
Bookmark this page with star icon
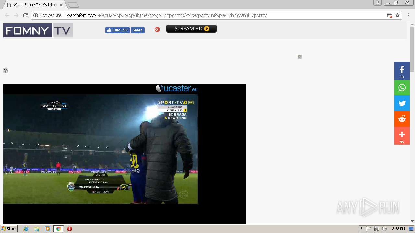point(397,15)
